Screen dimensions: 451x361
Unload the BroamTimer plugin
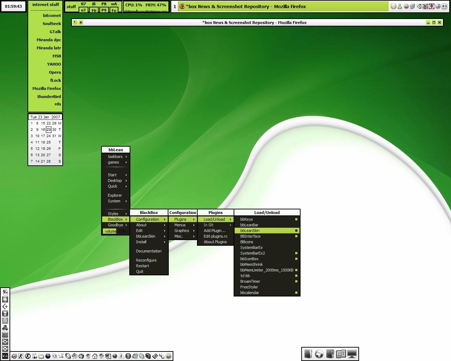pyautogui.click(x=267, y=281)
